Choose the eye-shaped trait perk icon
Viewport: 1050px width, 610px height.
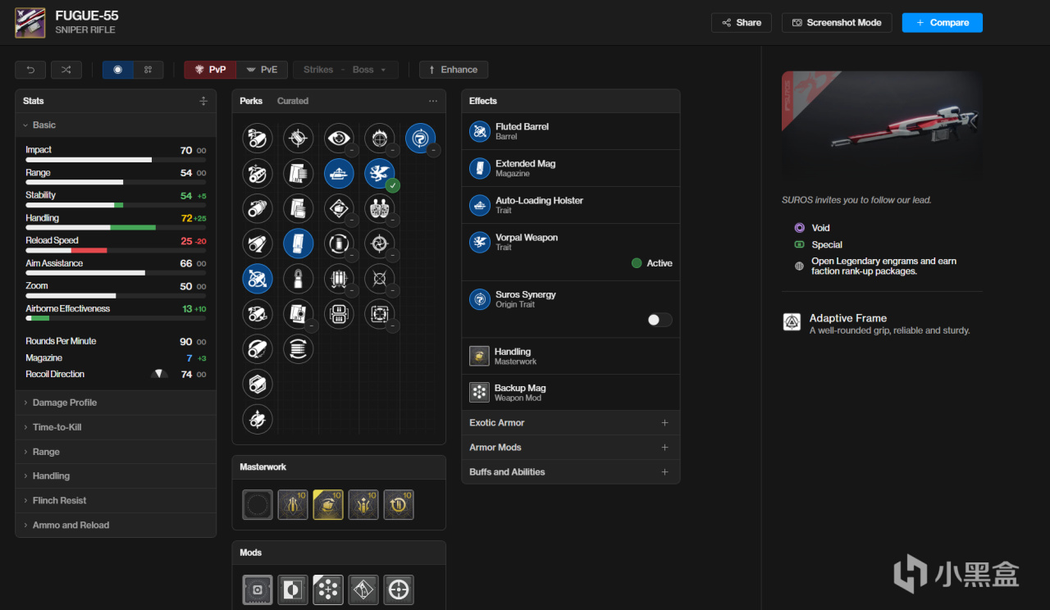(x=339, y=138)
